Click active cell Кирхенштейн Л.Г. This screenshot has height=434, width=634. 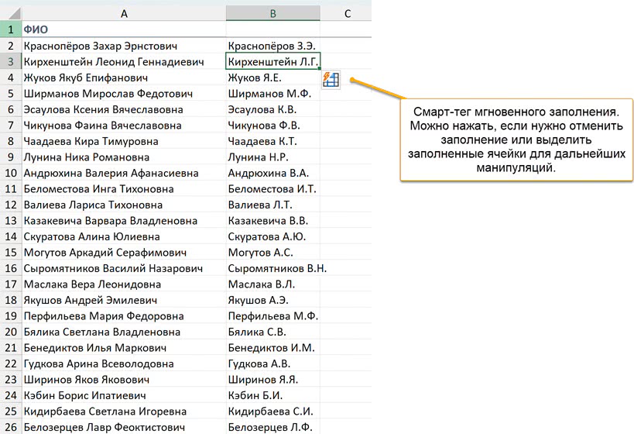pos(273,61)
